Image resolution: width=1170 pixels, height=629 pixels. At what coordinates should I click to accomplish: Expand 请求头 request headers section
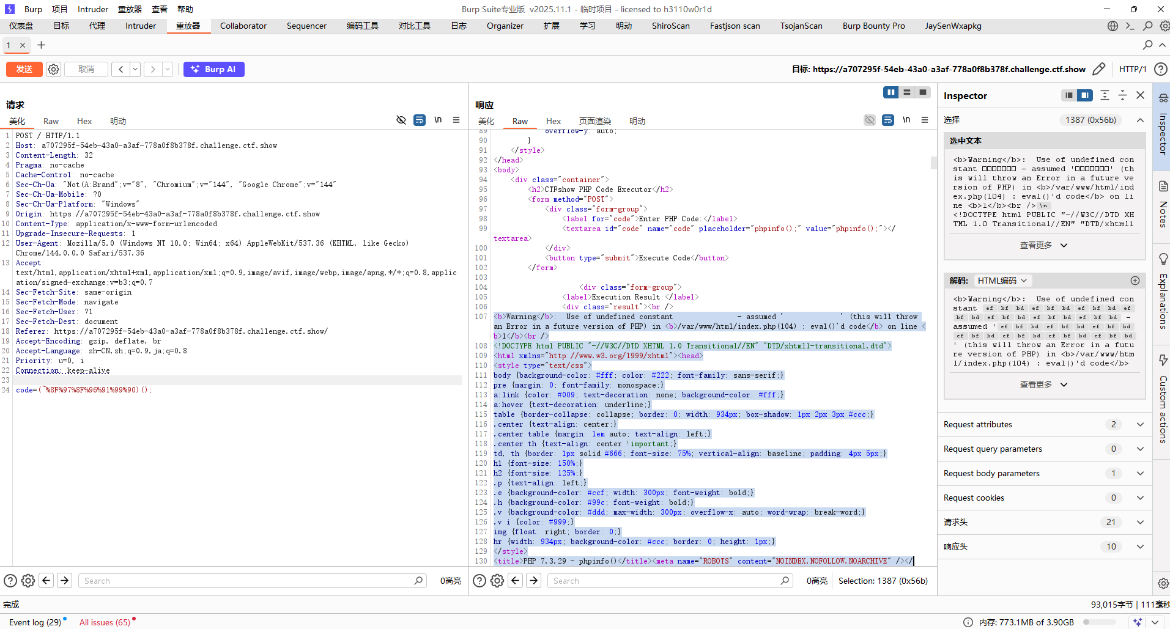coord(1043,522)
